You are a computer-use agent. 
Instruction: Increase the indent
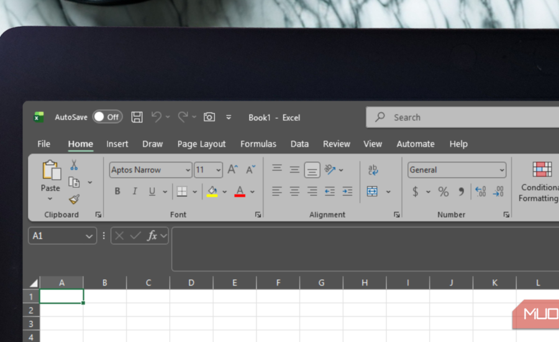347,192
